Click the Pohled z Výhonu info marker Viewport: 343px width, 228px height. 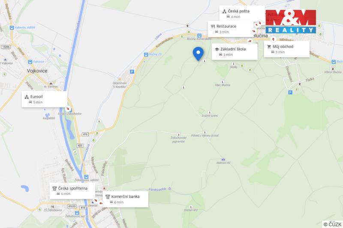pos(205,132)
